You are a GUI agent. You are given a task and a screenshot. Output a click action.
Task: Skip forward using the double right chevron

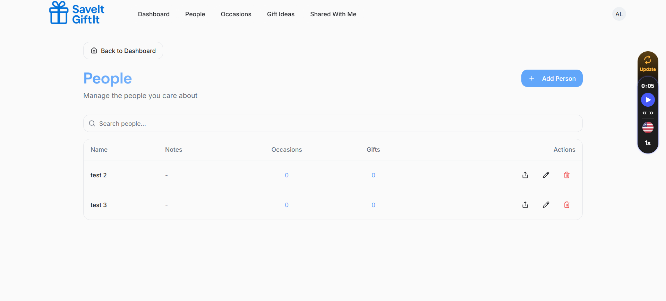pos(651,113)
